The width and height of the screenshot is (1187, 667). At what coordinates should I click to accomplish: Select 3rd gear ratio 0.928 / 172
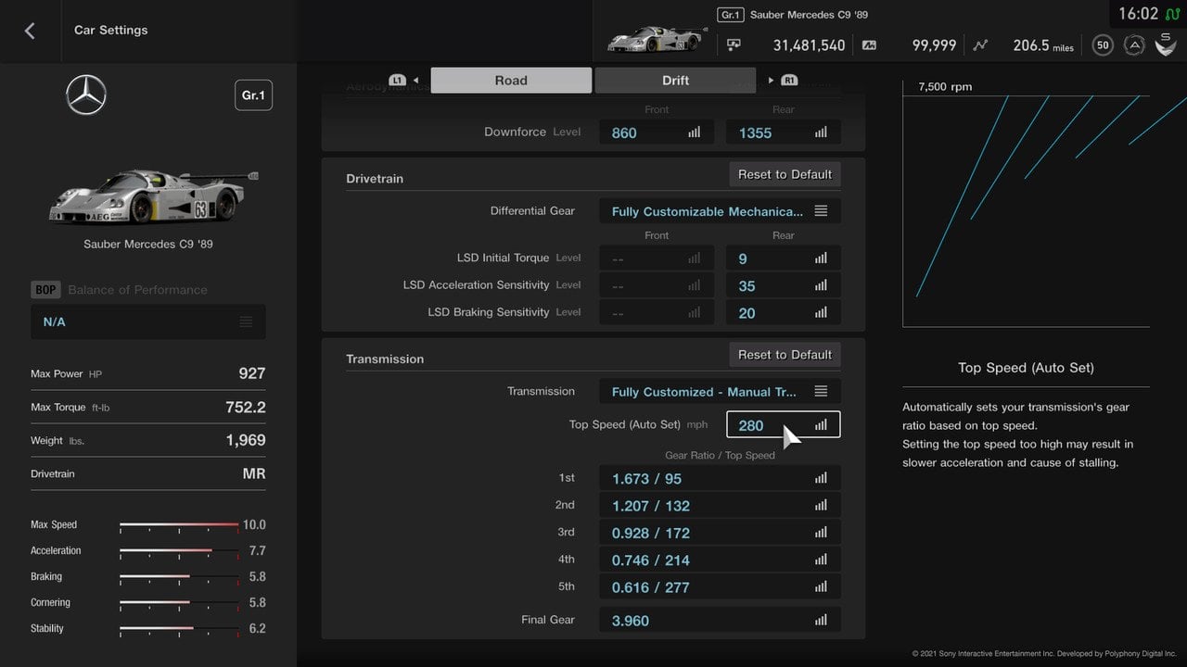[720, 533]
